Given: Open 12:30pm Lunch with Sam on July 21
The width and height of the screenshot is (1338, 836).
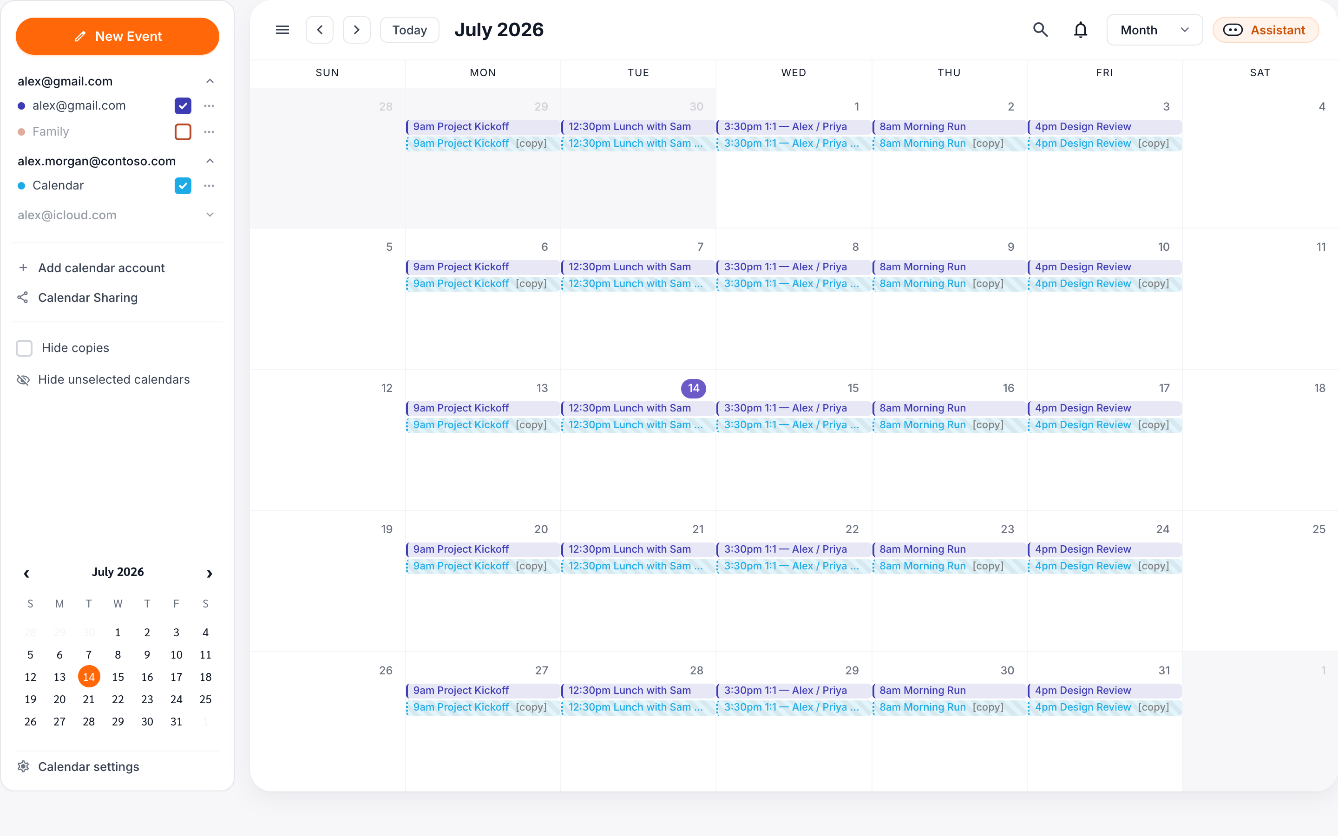Looking at the screenshot, I should pyautogui.click(x=638, y=549).
